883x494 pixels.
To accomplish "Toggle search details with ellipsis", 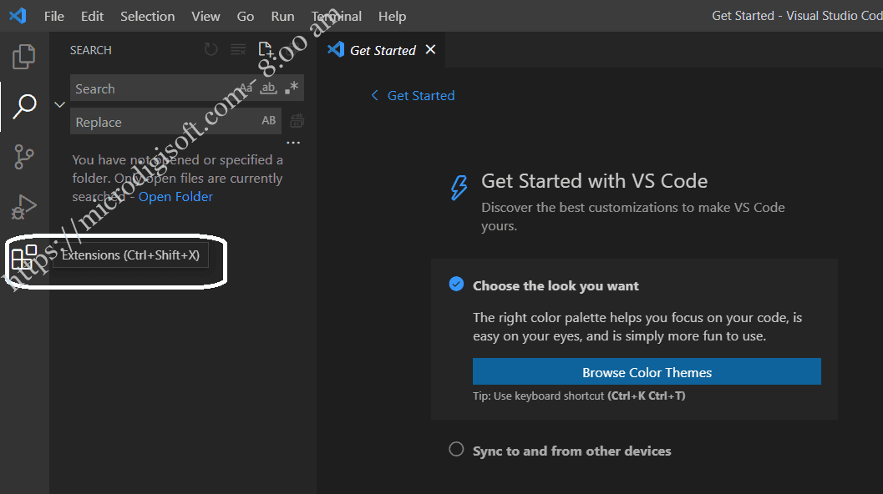I will click(293, 143).
